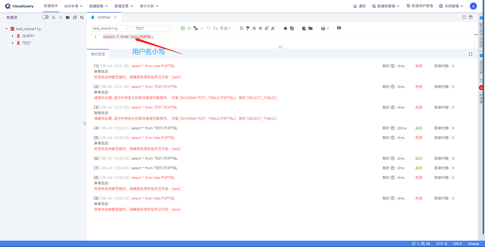The width and height of the screenshot is (485, 247).
Task: Click the stop execution icon
Action: coord(189,28)
